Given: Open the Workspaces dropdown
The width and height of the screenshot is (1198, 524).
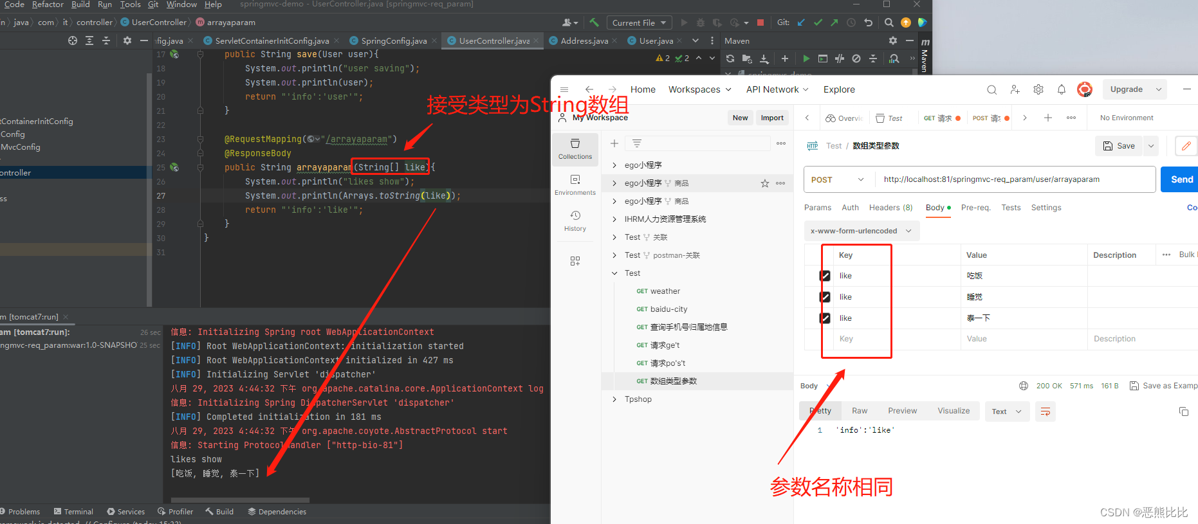Looking at the screenshot, I should click(699, 89).
